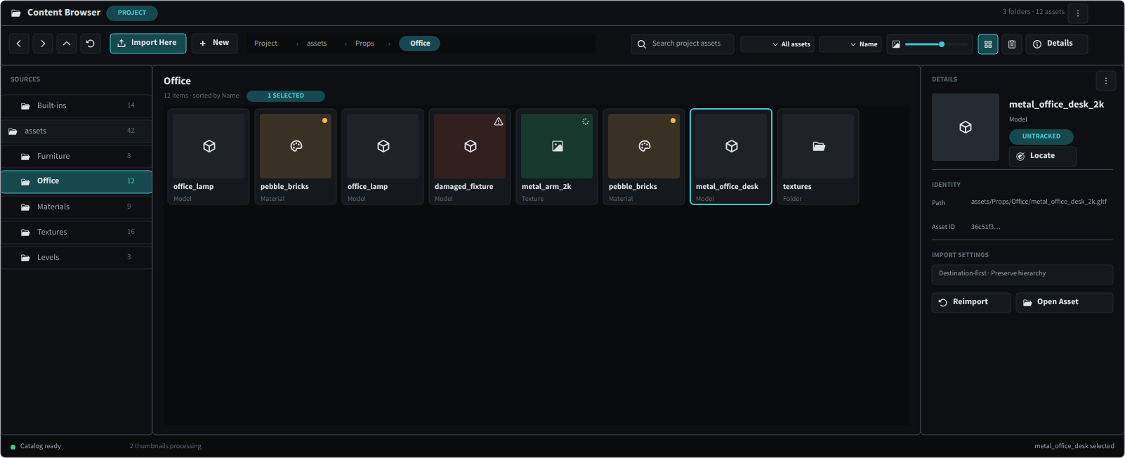Select the metal_office_desk model thumbnail

pos(731,146)
